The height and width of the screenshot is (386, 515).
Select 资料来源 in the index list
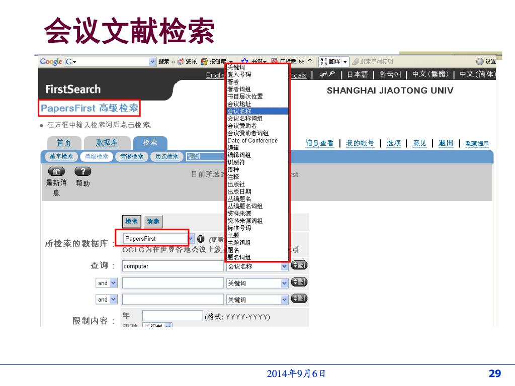[257, 213]
